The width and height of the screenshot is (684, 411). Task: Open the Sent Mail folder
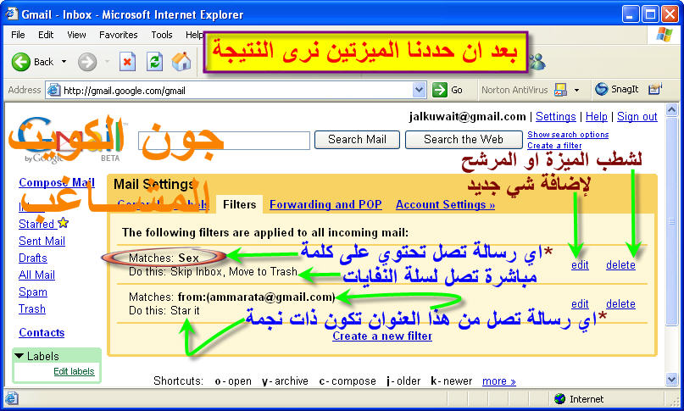point(42,241)
